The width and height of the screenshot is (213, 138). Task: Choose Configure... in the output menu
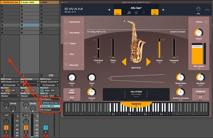50,99
